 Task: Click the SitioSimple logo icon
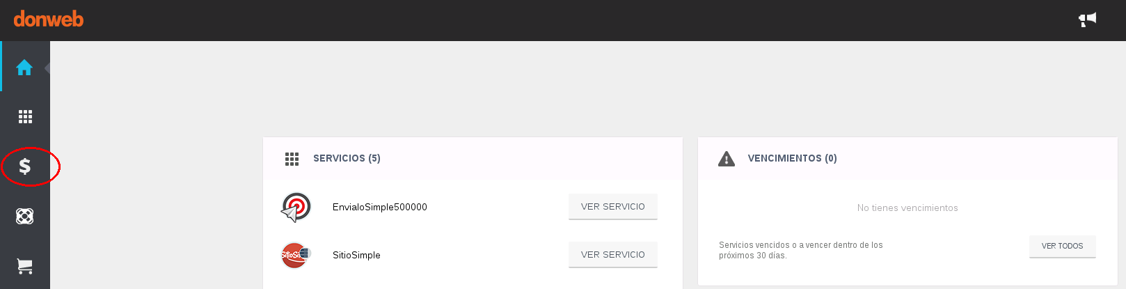[x=295, y=255]
